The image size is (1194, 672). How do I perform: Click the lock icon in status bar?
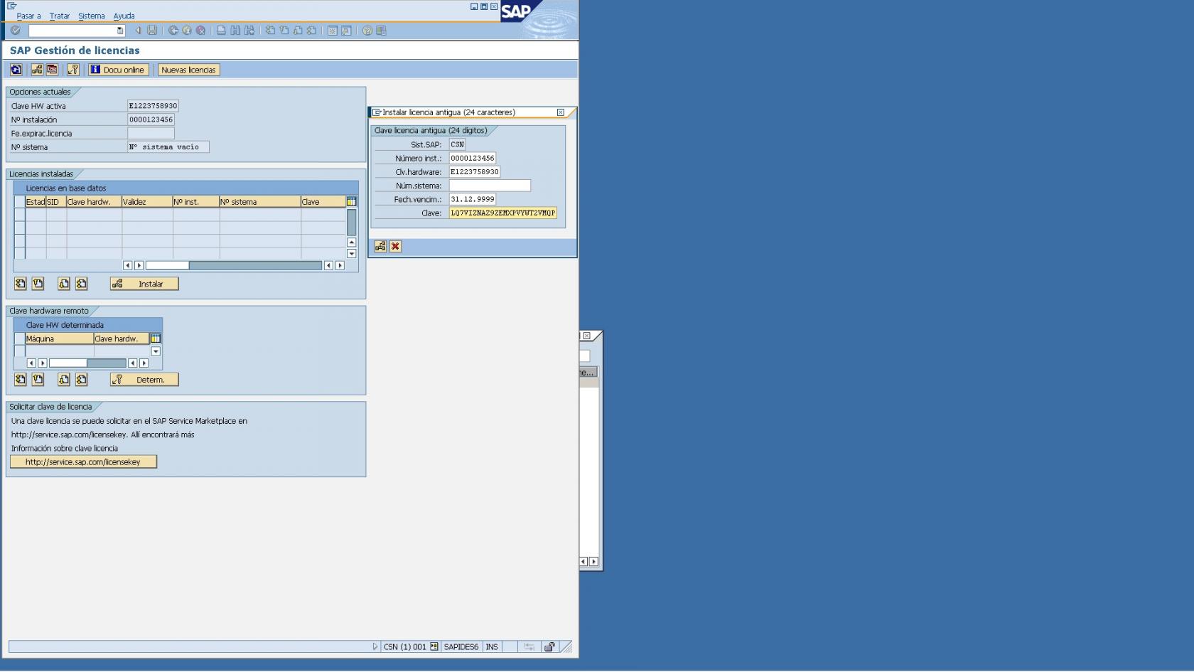click(x=549, y=647)
